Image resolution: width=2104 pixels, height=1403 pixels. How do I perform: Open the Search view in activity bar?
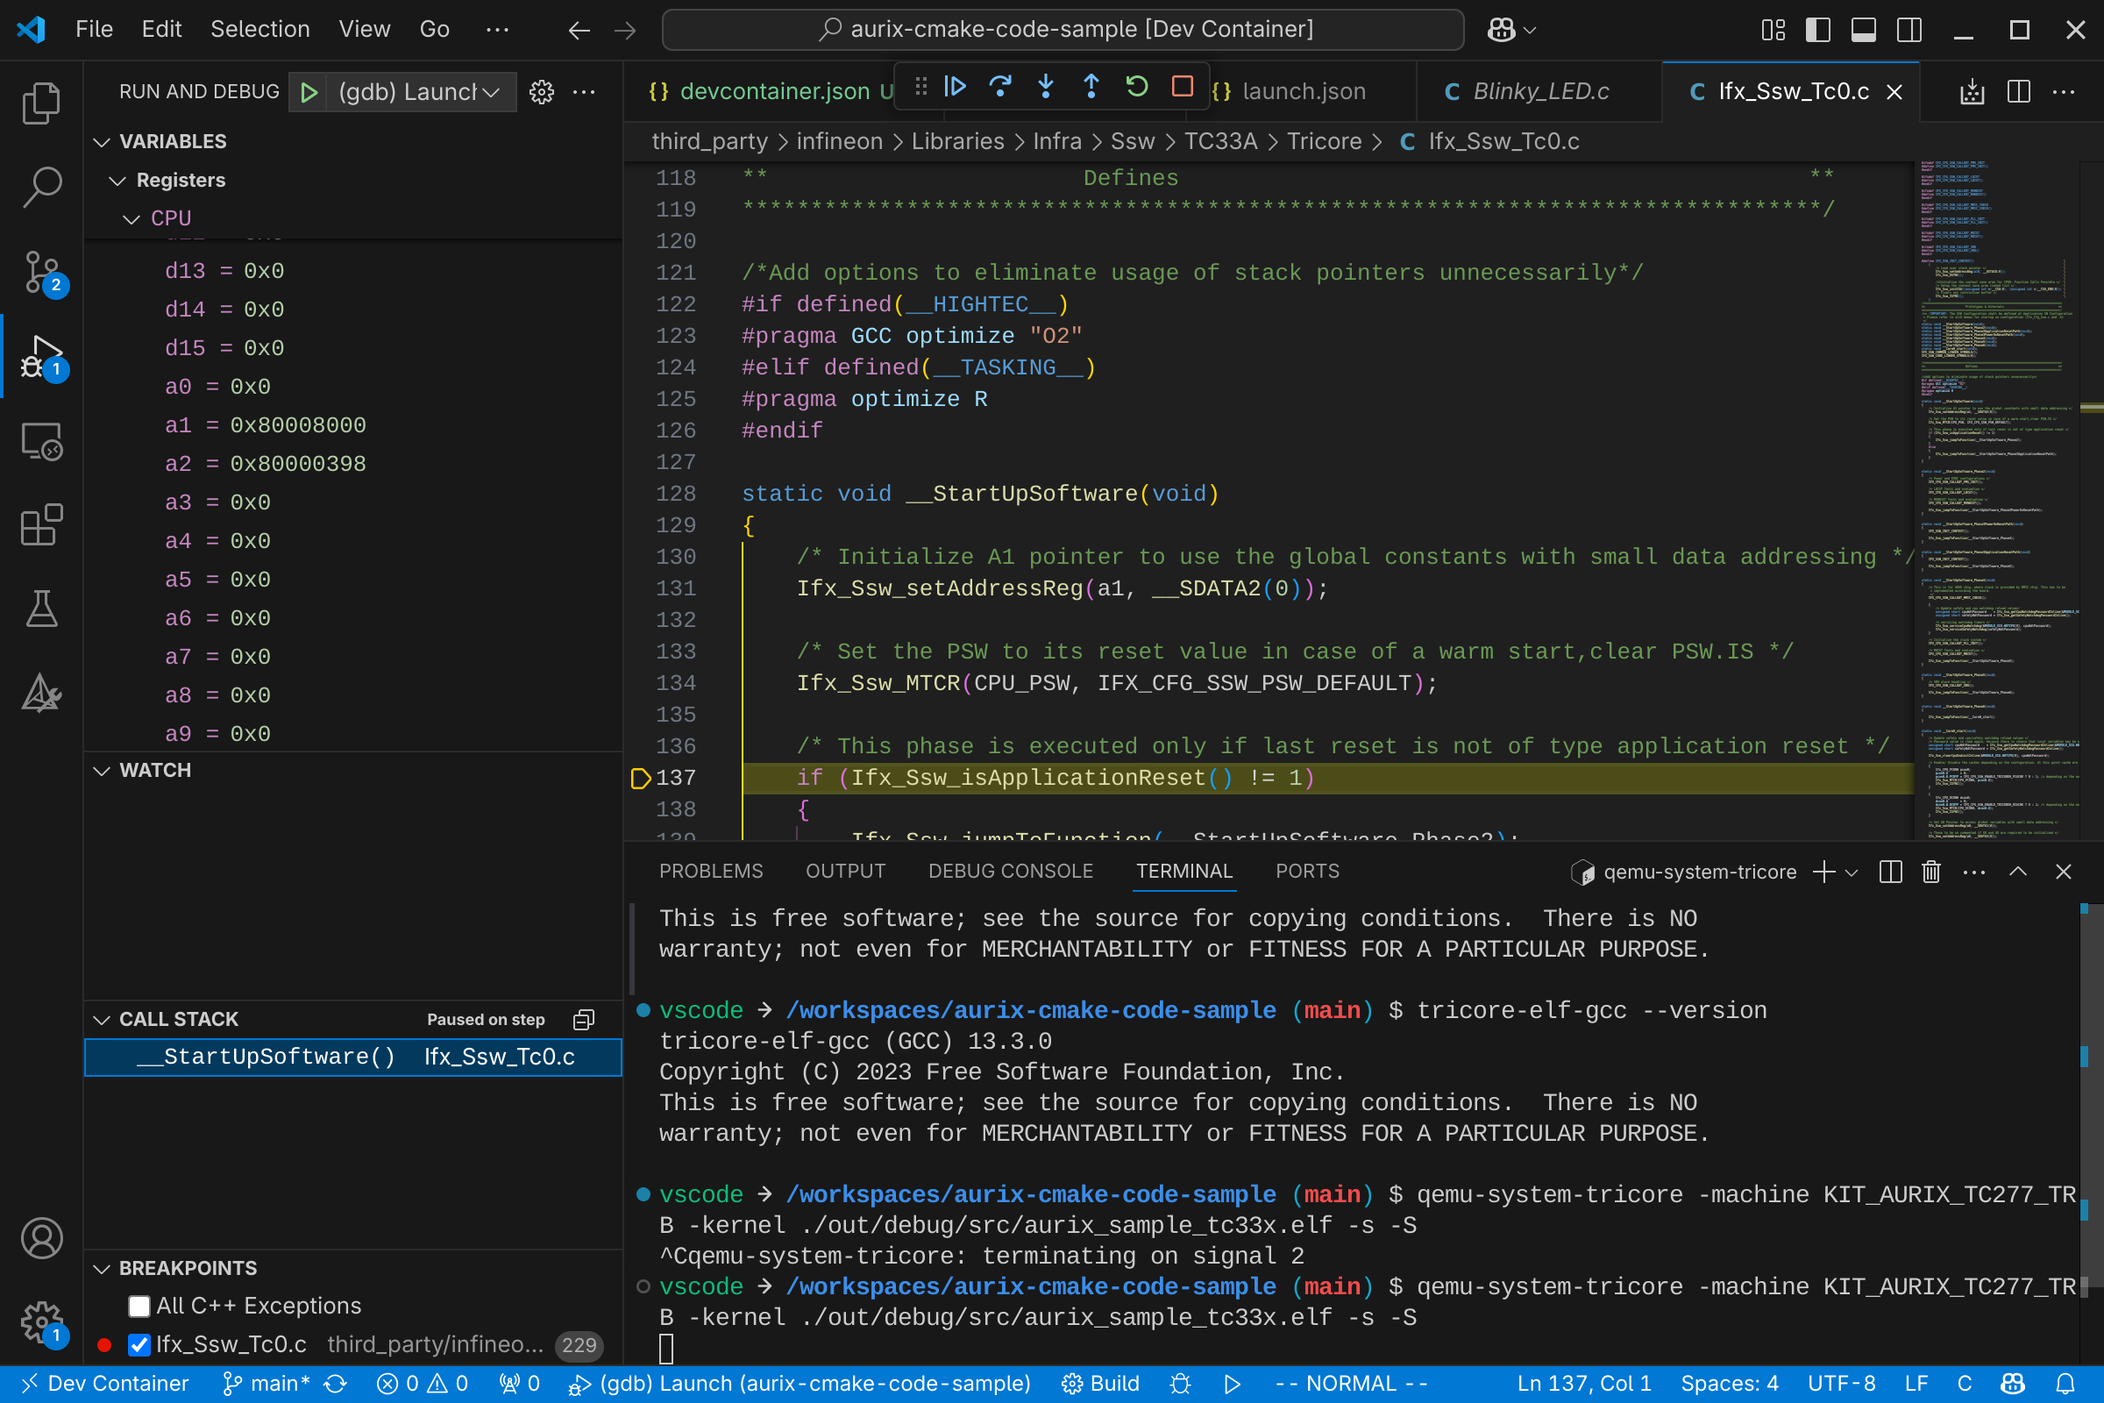coord(41,187)
